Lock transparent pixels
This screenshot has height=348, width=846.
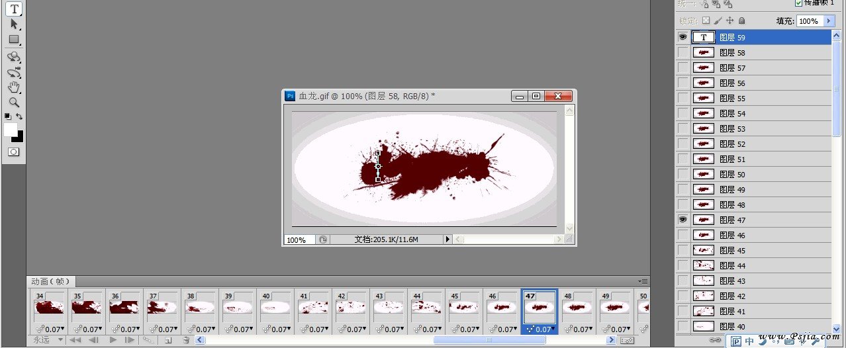coord(706,21)
